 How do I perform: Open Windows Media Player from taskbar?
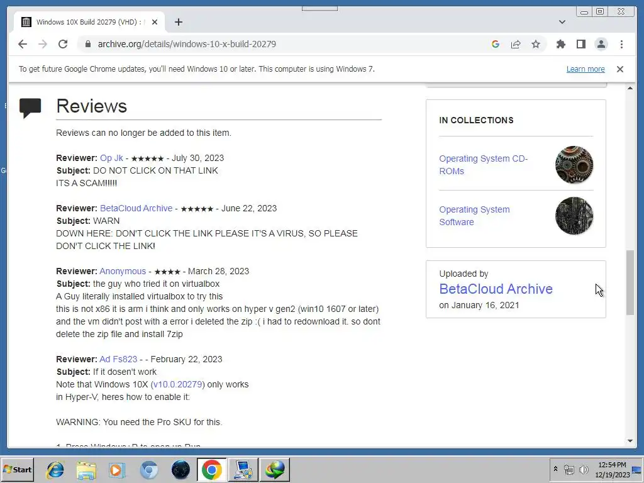pyautogui.click(x=117, y=469)
